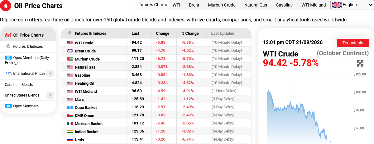
Task: Click the red chart icon beside Oil Price Charts
Action: [8, 35]
